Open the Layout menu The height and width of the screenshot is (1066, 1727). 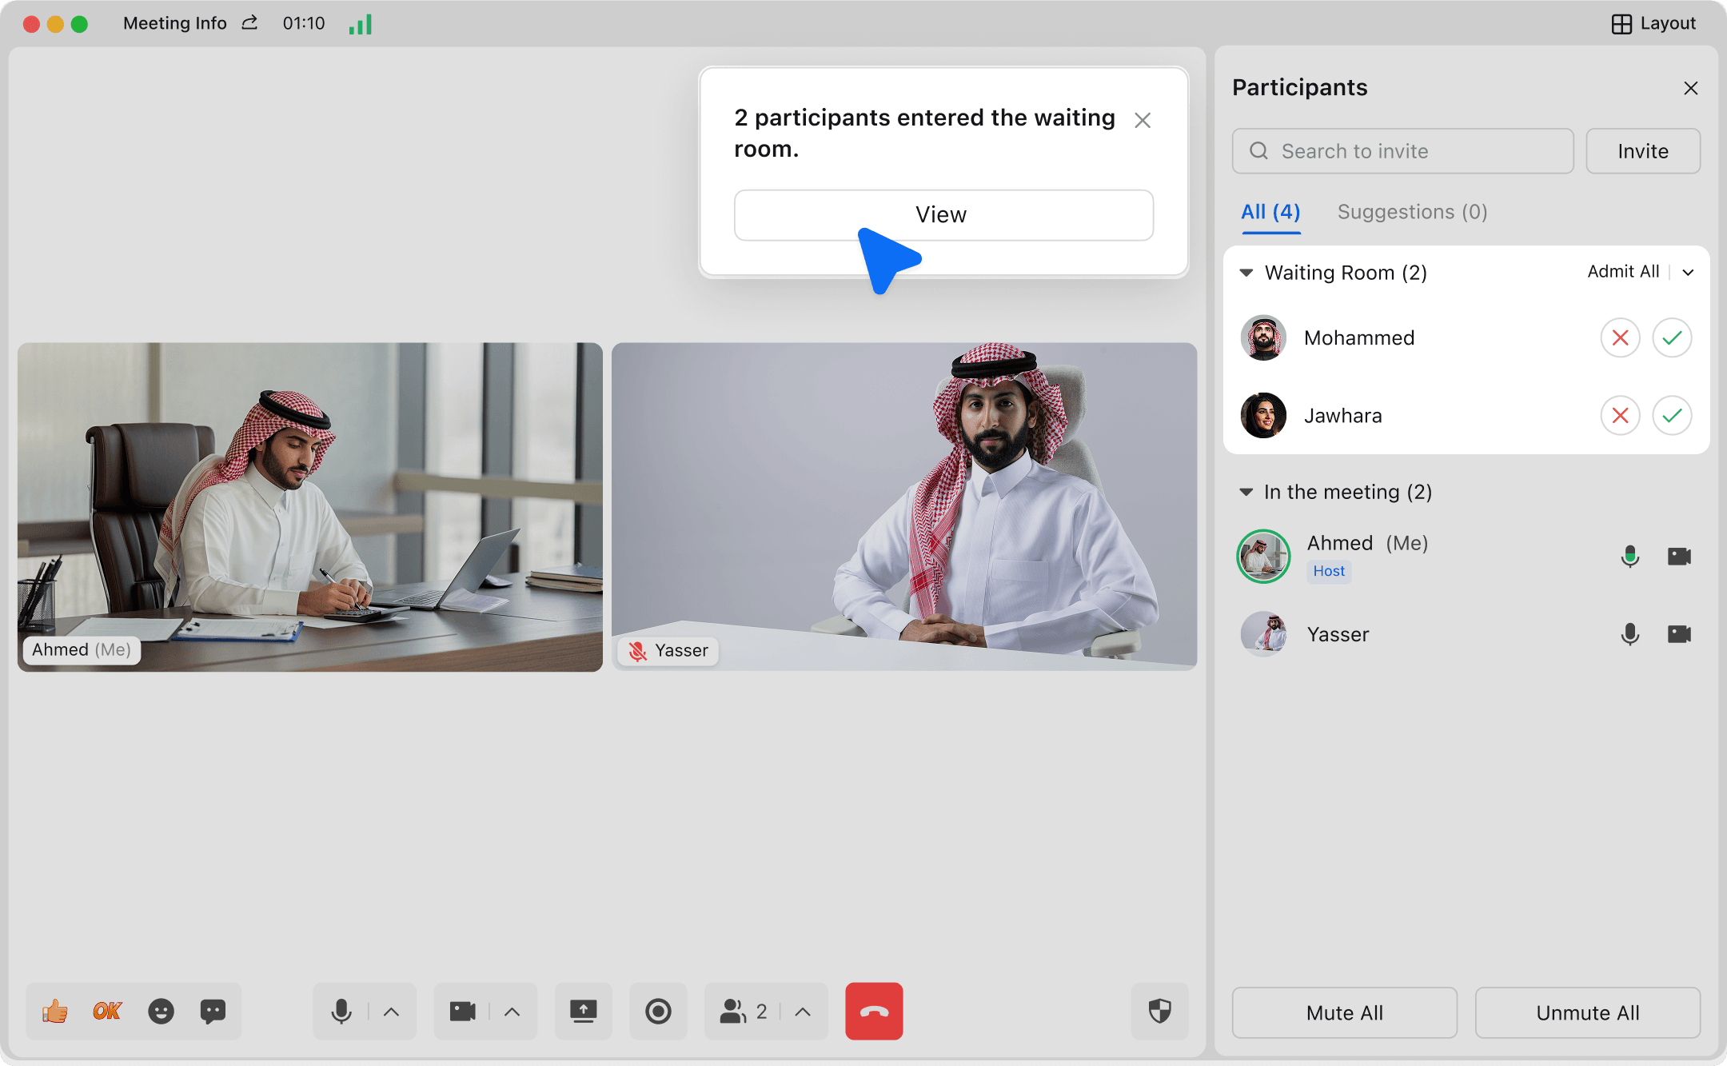tap(1653, 23)
